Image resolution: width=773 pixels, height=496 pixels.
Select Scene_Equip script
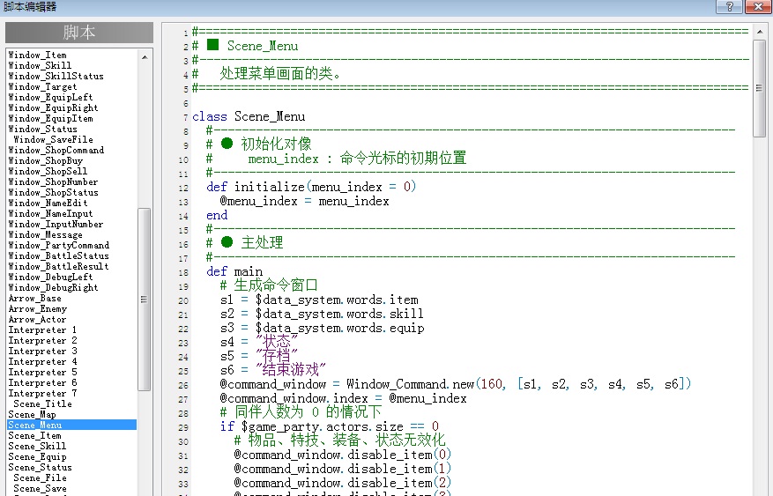click(38, 457)
